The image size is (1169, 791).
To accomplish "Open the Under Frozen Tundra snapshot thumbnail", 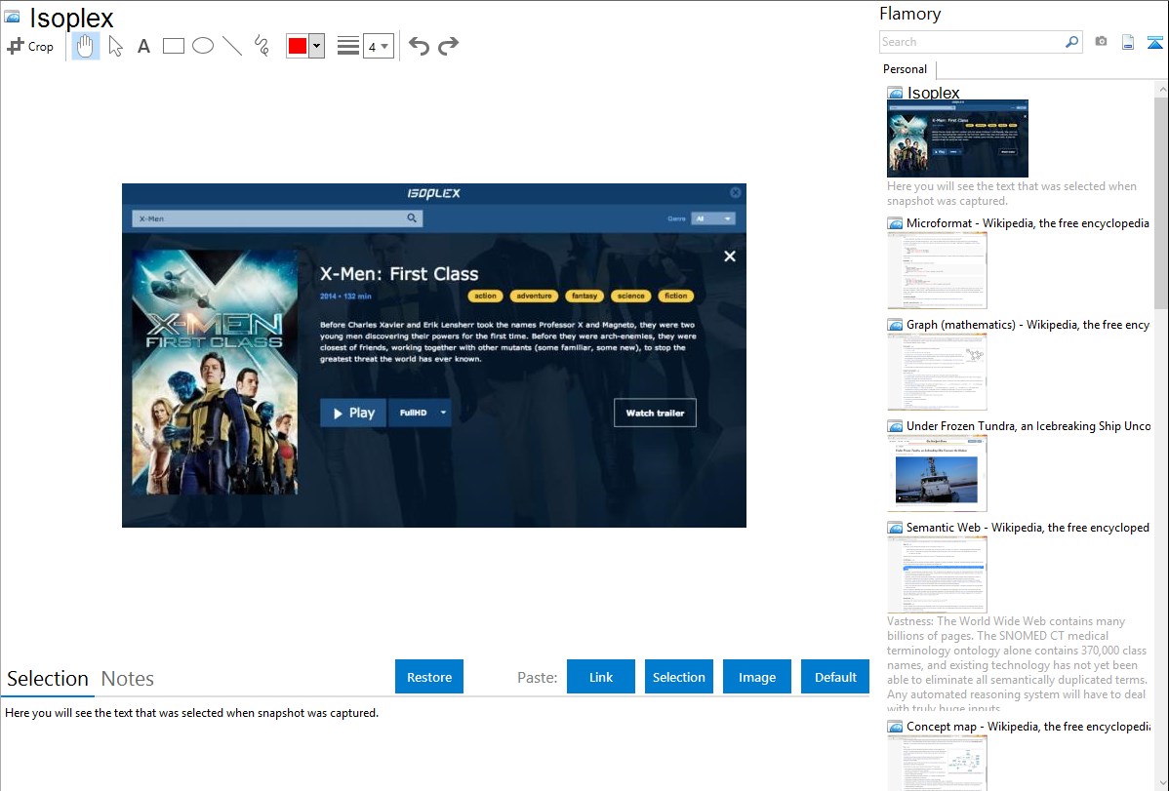I will pos(937,473).
